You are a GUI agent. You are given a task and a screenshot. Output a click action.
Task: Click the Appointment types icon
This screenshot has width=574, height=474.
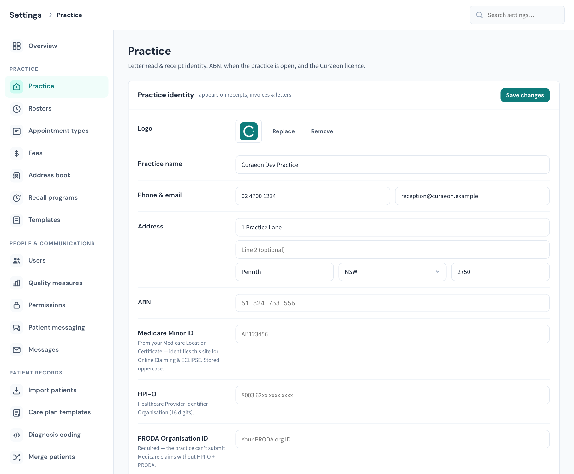(16, 131)
